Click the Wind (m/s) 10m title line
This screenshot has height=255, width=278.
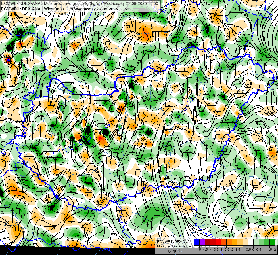pos(65,9)
